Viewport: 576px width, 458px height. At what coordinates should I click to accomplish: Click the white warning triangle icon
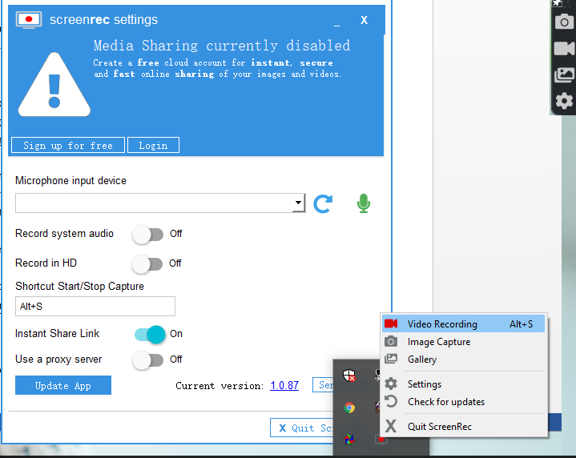(54, 85)
